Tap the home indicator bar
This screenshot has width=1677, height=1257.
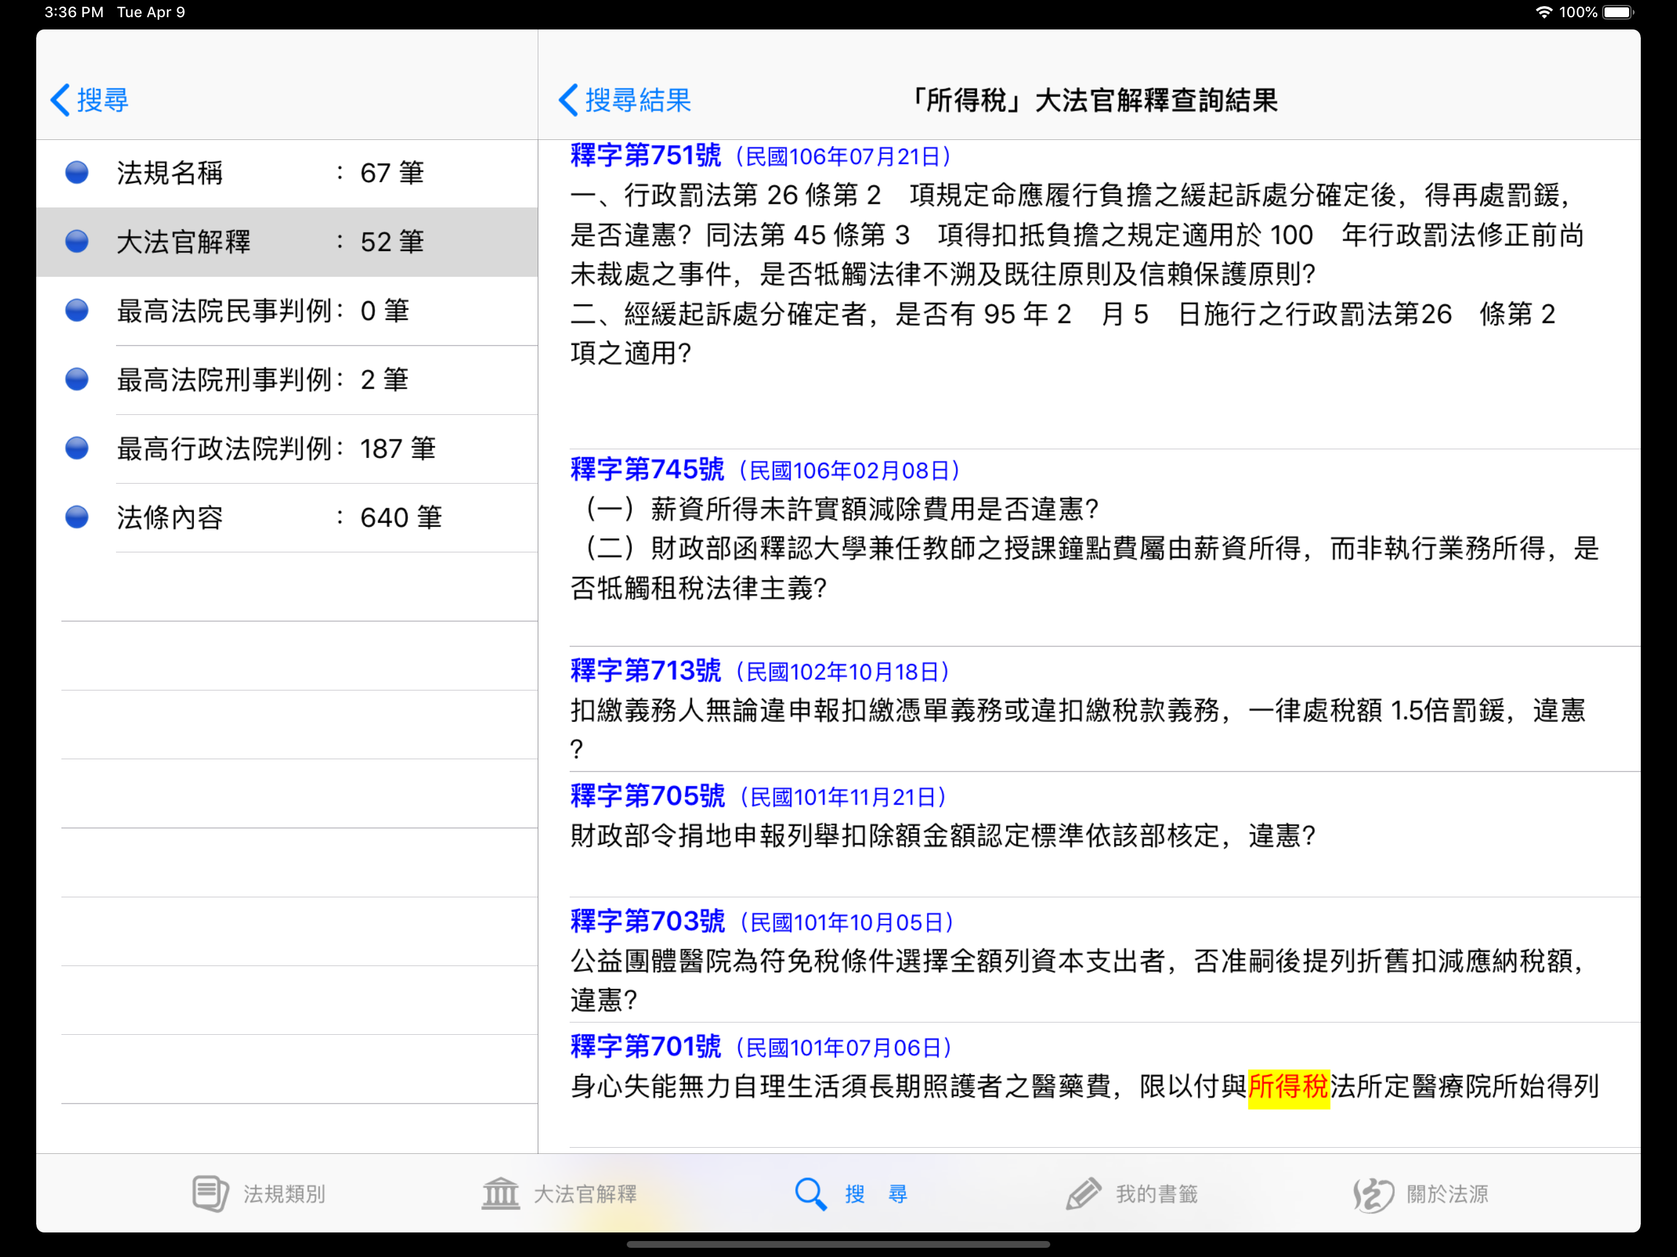tap(838, 1244)
